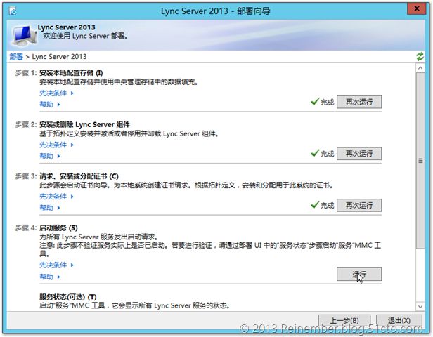Expand 帮助 under step 1

click(50, 104)
